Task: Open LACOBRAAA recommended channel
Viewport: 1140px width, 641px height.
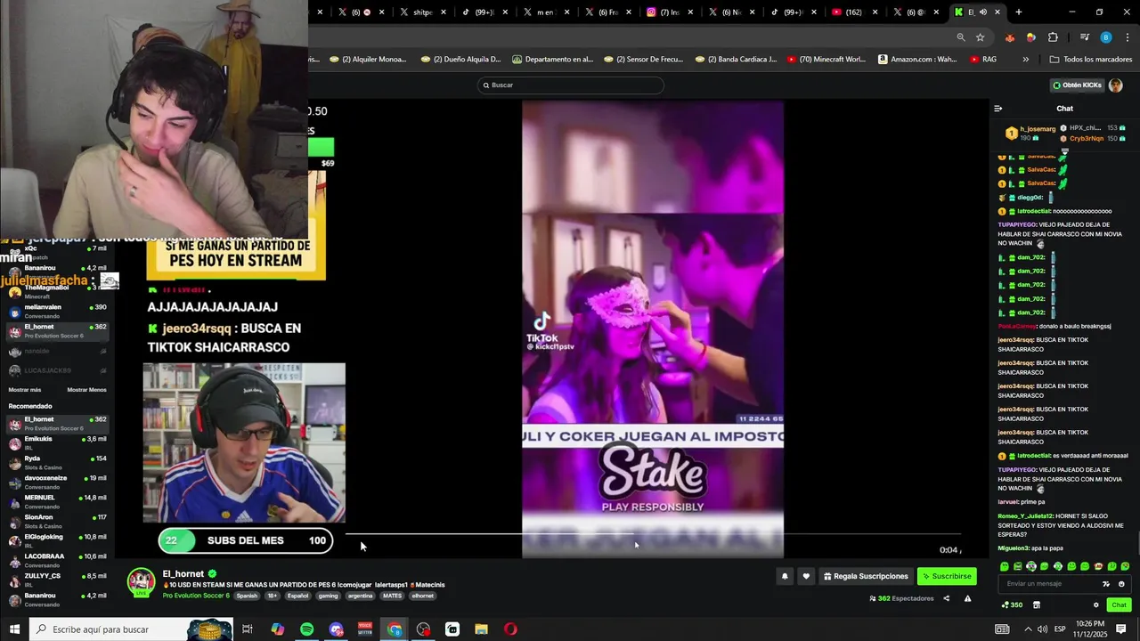Action: click(x=58, y=560)
